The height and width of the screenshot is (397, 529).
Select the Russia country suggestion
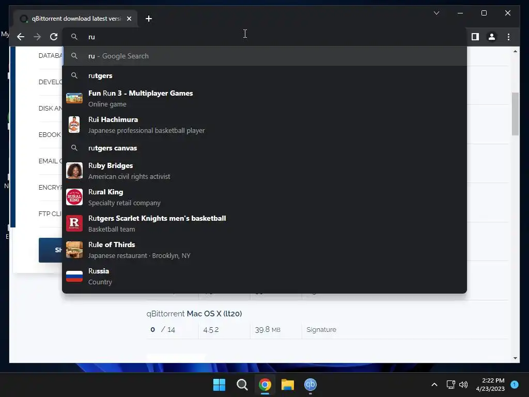click(x=264, y=276)
